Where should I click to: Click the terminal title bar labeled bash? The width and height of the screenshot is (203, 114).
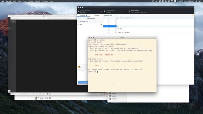[122, 37]
